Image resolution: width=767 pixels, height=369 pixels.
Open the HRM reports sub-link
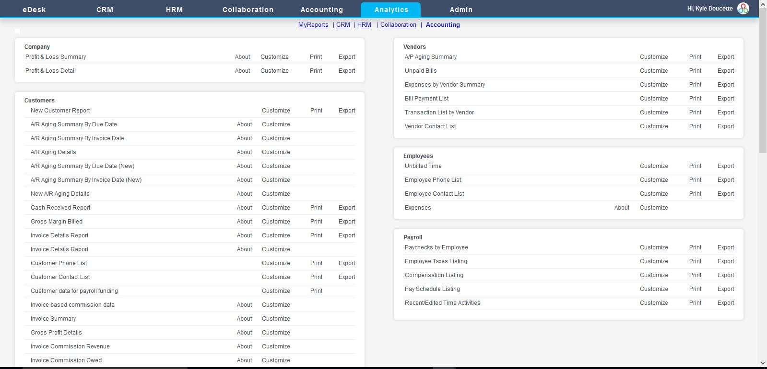[x=364, y=25]
